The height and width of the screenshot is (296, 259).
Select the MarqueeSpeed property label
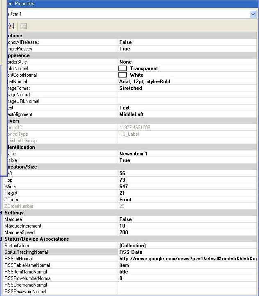20,232
